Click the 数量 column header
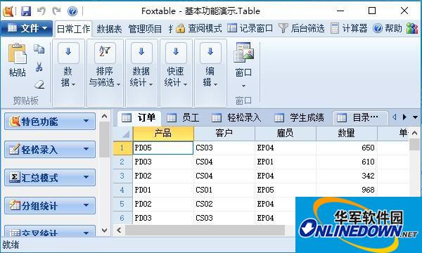The image size is (422, 253). pos(346,133)
